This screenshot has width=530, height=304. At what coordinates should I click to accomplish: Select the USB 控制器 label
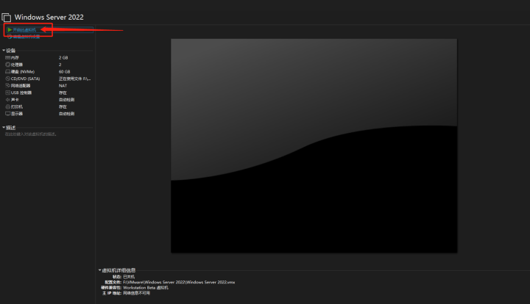pyautogui.click(x=21, y=93)
